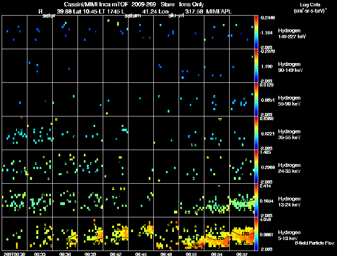The image size is (337, 256).
Task: Click the 269T06:30 start time label
Action: click(14, 254)
